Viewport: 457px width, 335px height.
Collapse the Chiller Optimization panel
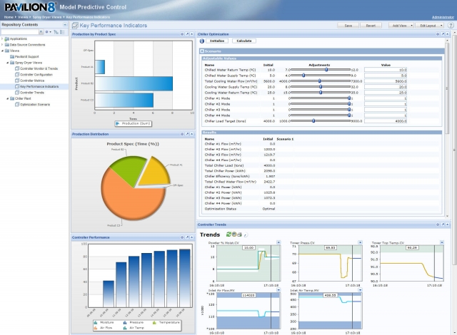pyautogui.click(x=447, y=34)
